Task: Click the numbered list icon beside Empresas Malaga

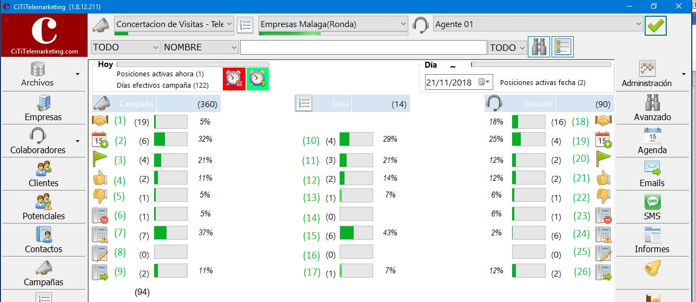Action: (246, 25)
